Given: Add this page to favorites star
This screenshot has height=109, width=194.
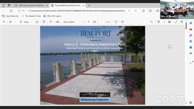Looking at the screenshot, I should 135,11.
